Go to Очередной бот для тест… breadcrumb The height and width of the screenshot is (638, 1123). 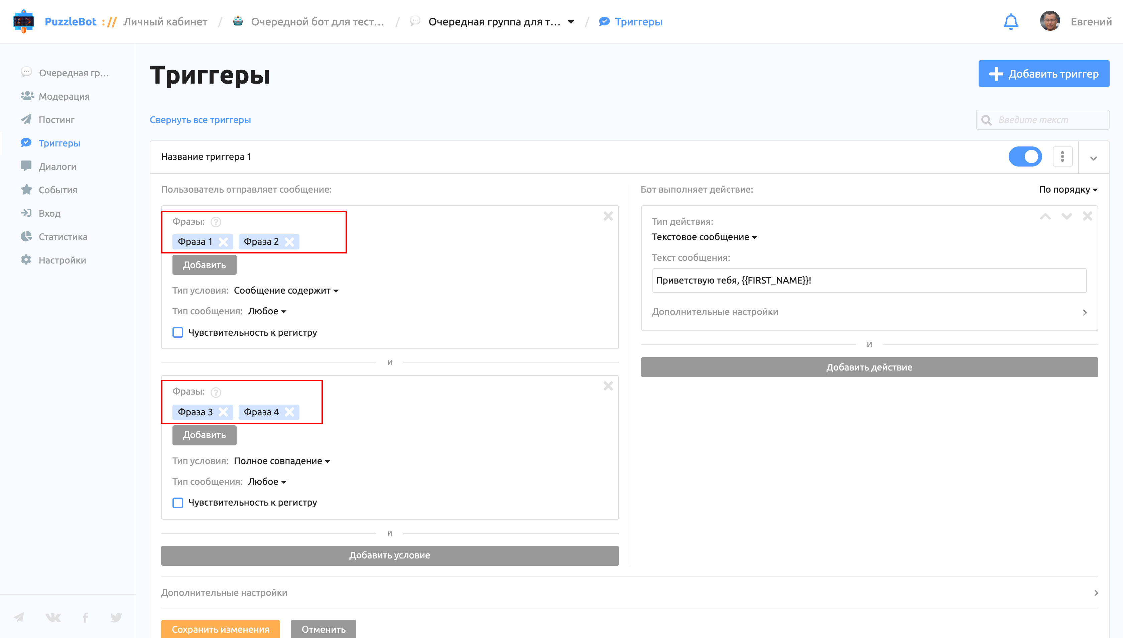[x=318, y=21]
